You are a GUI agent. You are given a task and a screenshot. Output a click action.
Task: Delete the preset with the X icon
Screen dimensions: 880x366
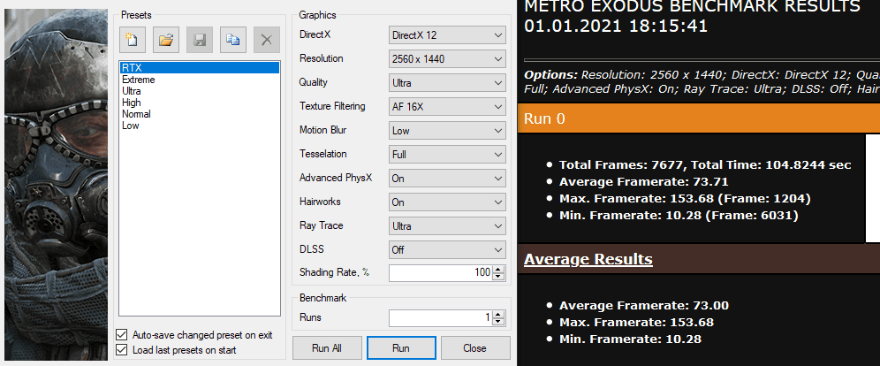tap(267, 40)
